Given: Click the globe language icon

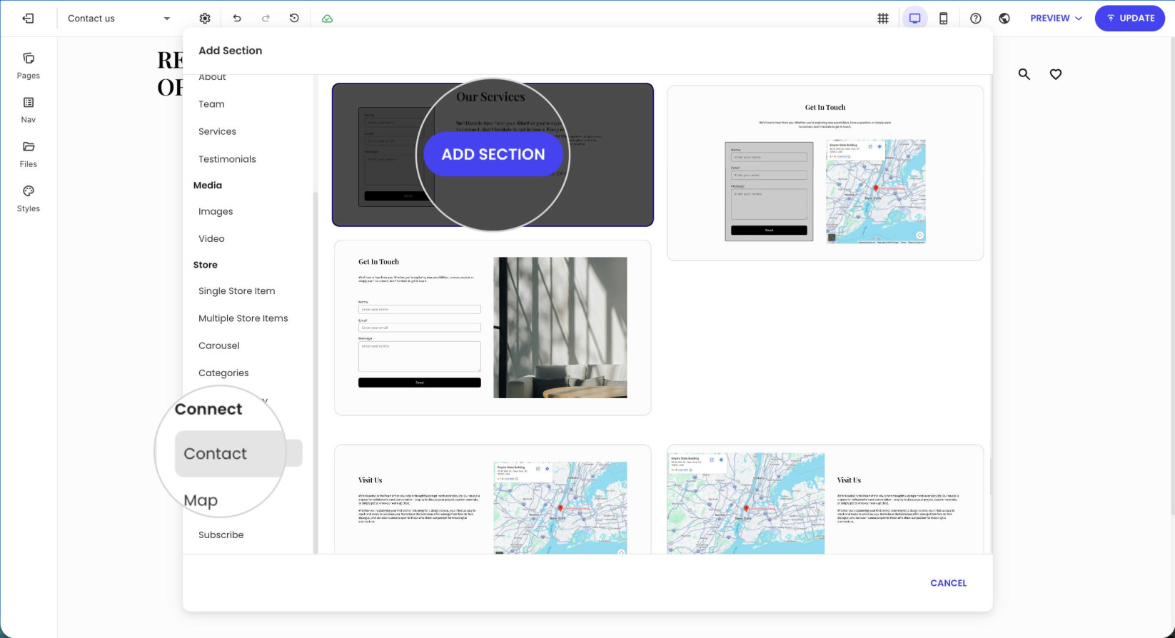Looking at the screenshot, I should click(1004, 19).
